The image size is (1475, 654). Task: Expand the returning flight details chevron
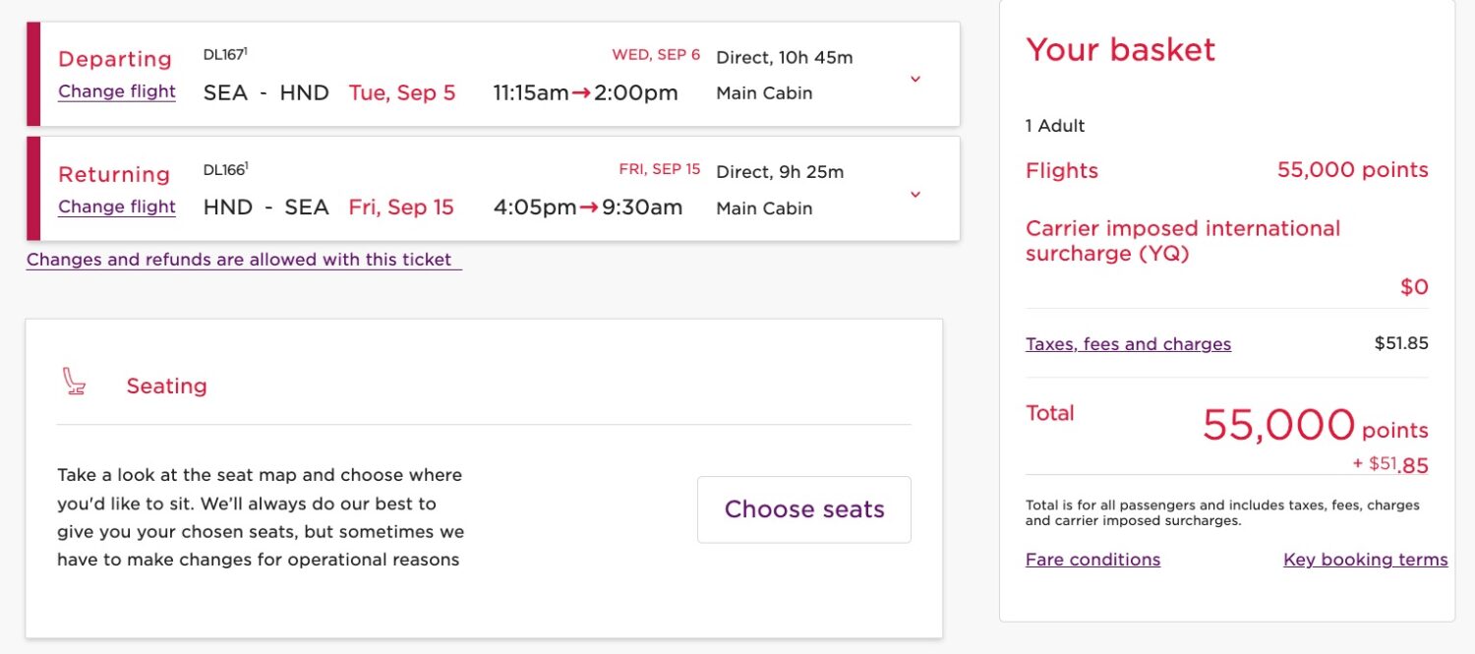(x=915, y=194)
